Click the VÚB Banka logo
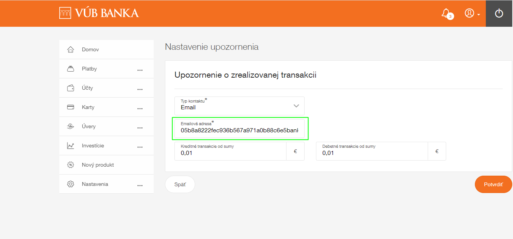Image resolution: width=513 pixels, height=239 pixels. click(x=99, y=13)
